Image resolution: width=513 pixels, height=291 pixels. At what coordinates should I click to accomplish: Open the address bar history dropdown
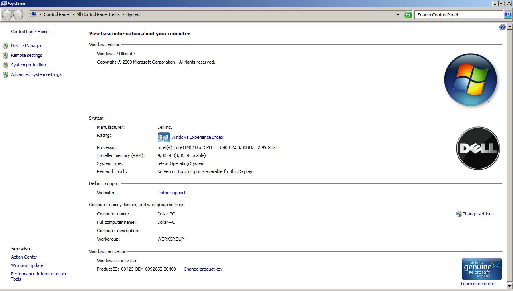pyautogui.click(x=398, y=15)
